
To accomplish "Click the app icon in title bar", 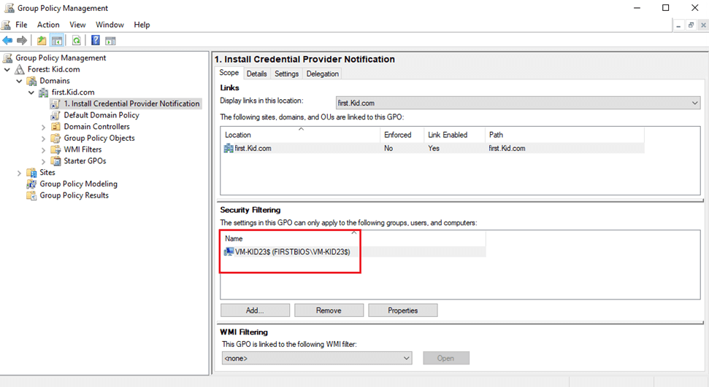I will click(x=9, y=8).
